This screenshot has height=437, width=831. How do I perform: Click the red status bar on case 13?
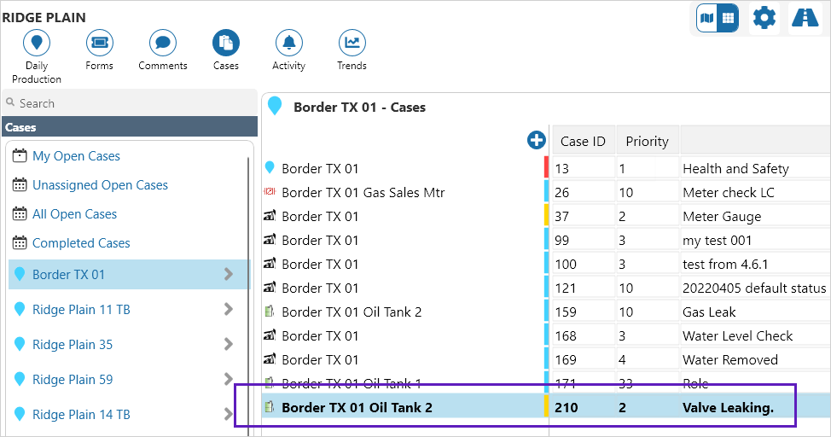tap(546, 168)
